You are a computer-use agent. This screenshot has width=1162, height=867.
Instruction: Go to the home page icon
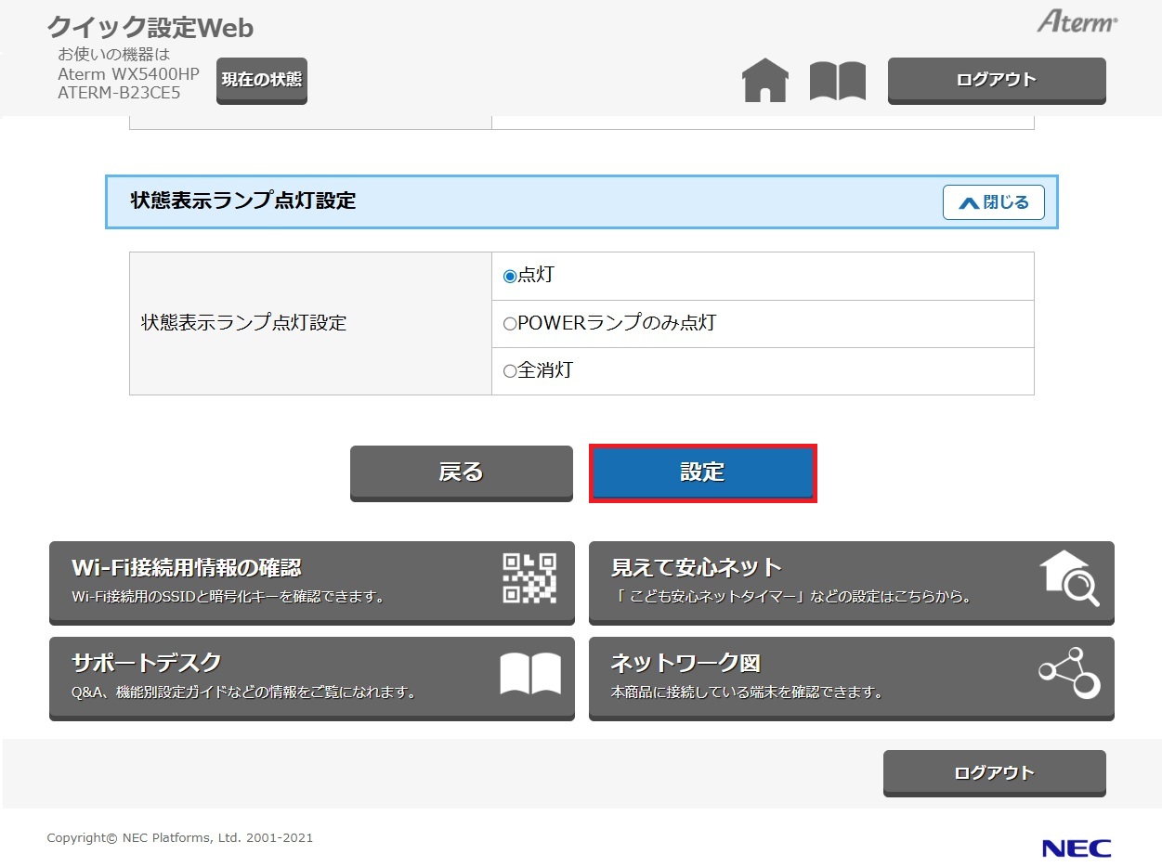pyautogui.click(x=765, y=81)
